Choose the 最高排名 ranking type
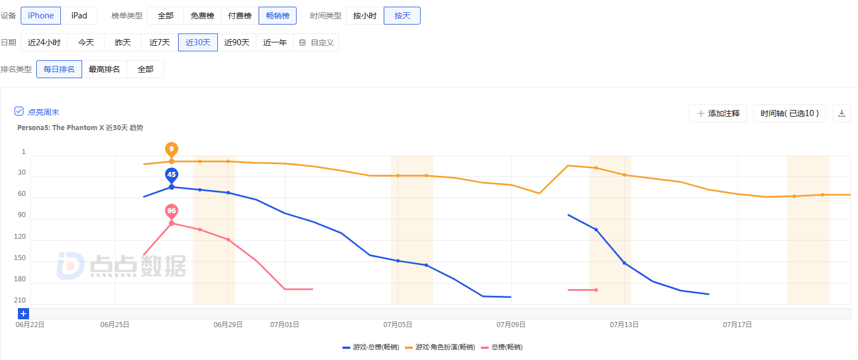 104,69
